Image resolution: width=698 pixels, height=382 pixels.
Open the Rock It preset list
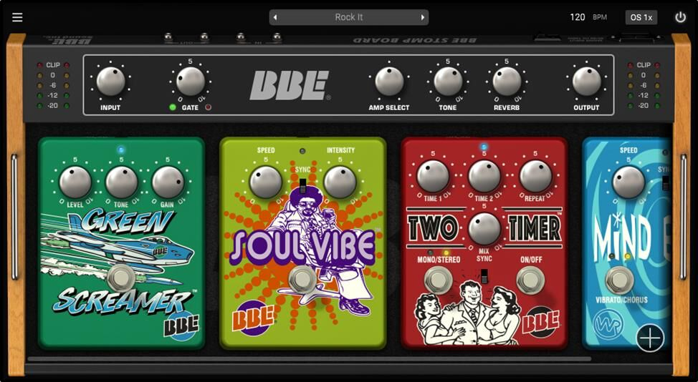[349, 17]
